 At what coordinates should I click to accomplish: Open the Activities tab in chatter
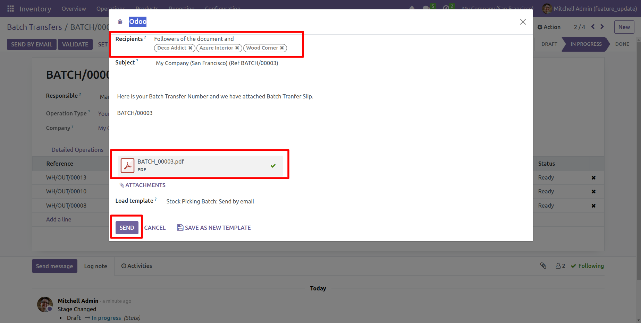136,266
